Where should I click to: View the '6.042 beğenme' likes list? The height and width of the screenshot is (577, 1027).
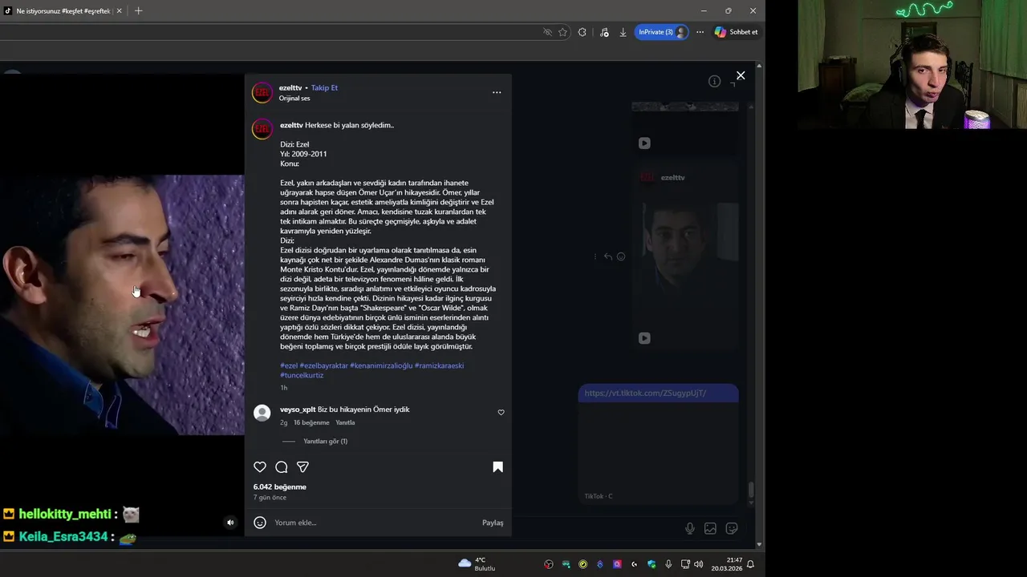pyautogui.click(x=280, y=487)
